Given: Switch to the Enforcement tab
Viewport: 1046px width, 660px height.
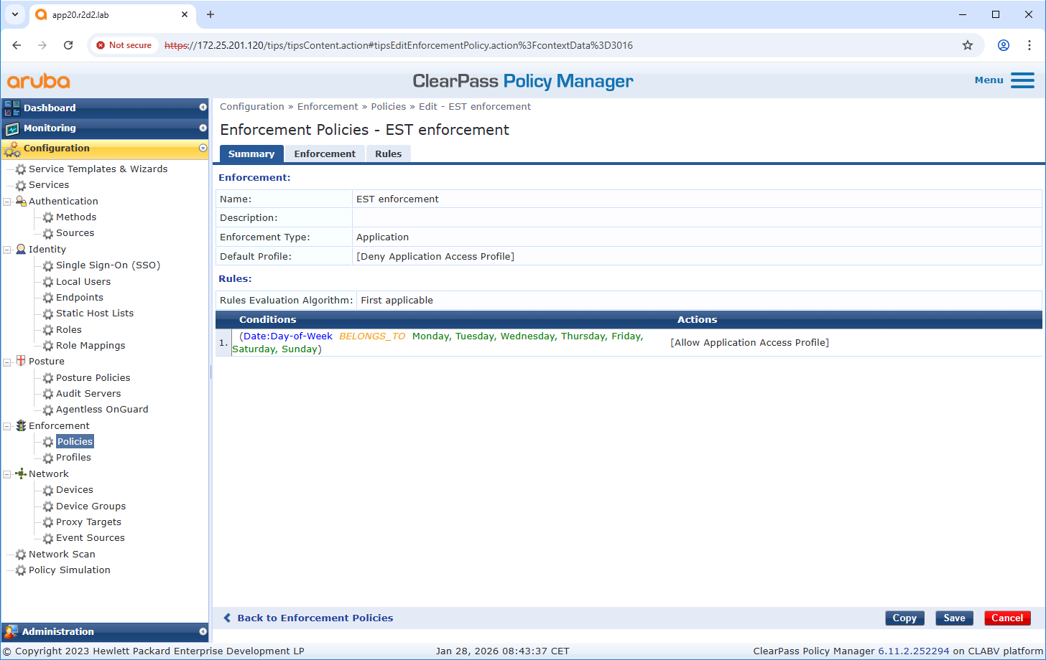Looking at the screenshot, I should tap(325, 154).
